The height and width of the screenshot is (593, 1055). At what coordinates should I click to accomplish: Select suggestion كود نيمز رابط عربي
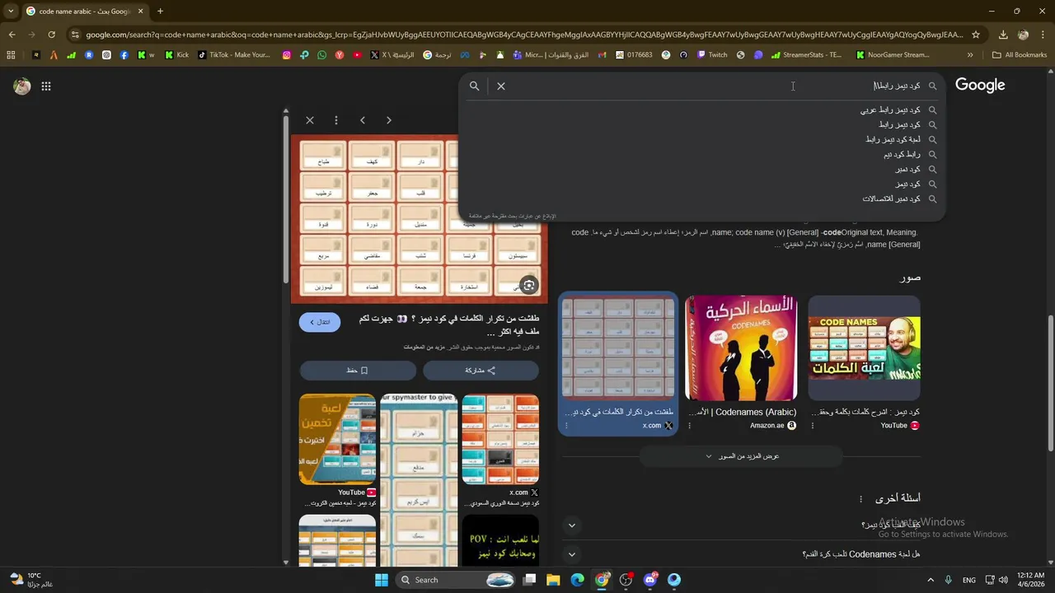pos(702,110)
